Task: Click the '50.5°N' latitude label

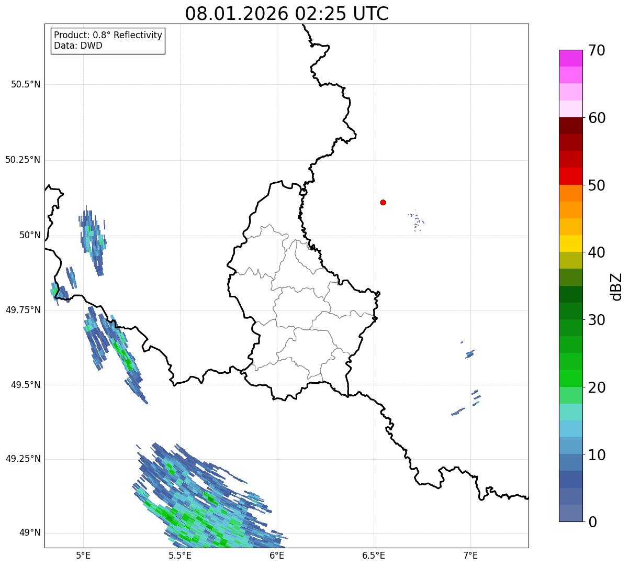Action: tap(26, 84)
